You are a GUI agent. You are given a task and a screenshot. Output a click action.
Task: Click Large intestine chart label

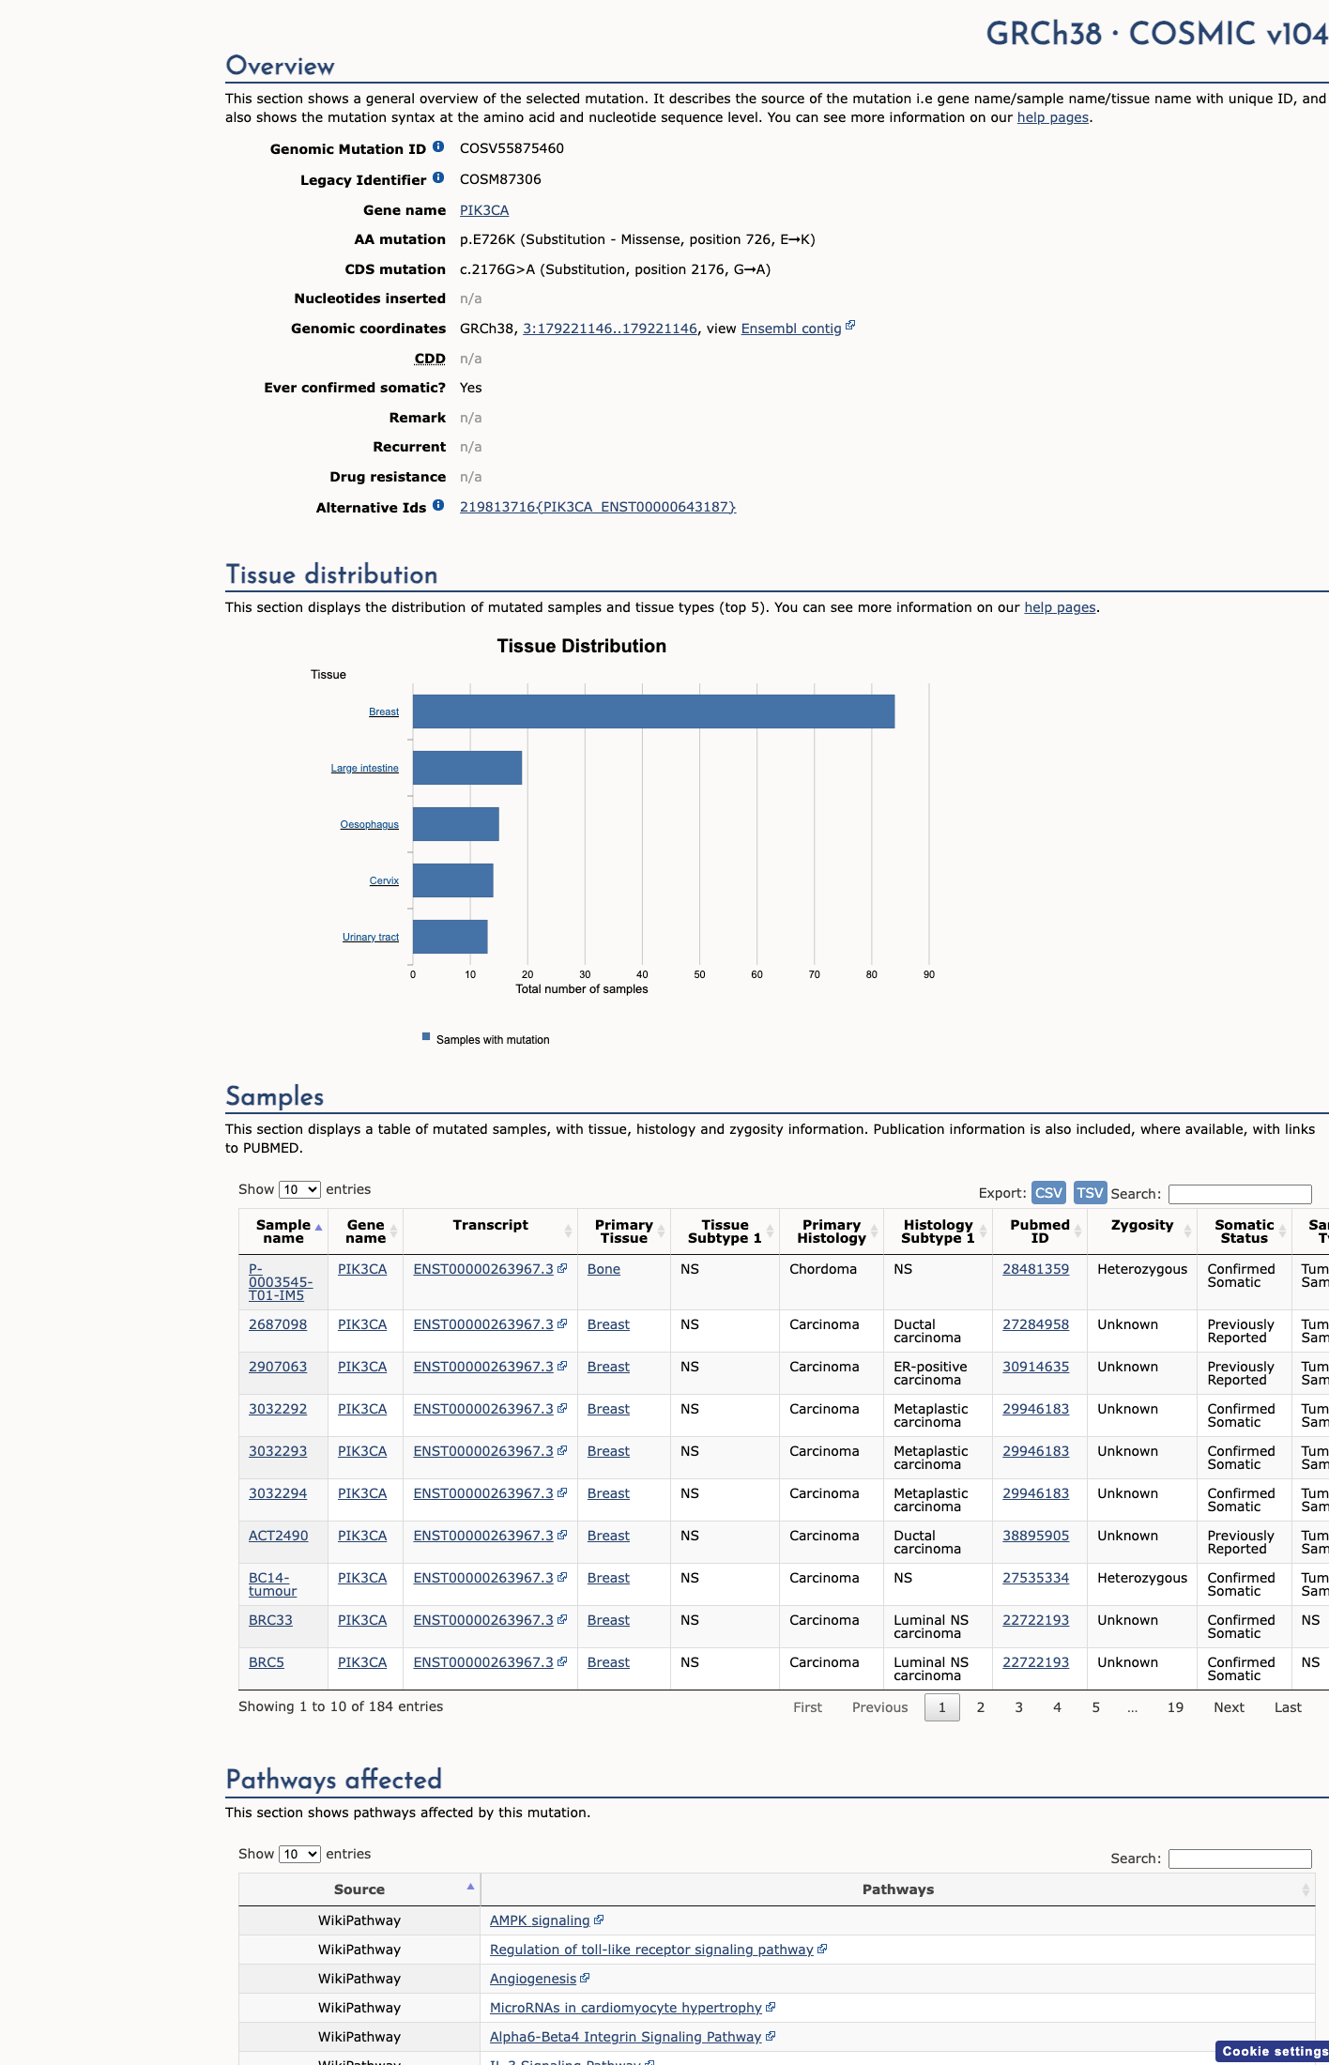tap(364, 768)
